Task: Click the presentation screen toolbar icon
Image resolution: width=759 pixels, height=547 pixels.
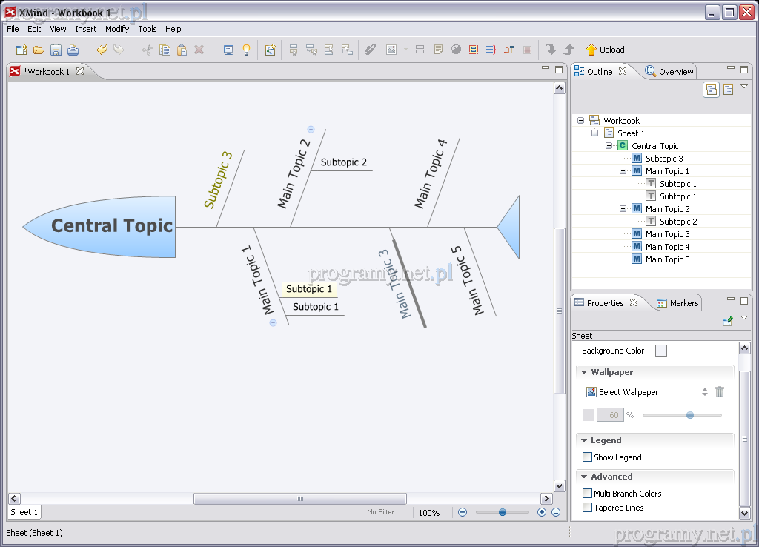Action: click(x=228, y=50)
